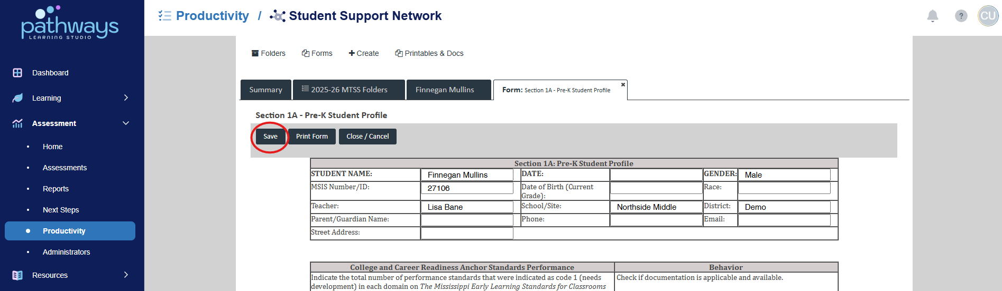Click the MSIS Number field 27106

pyautogui.click(x=467, y=188)
